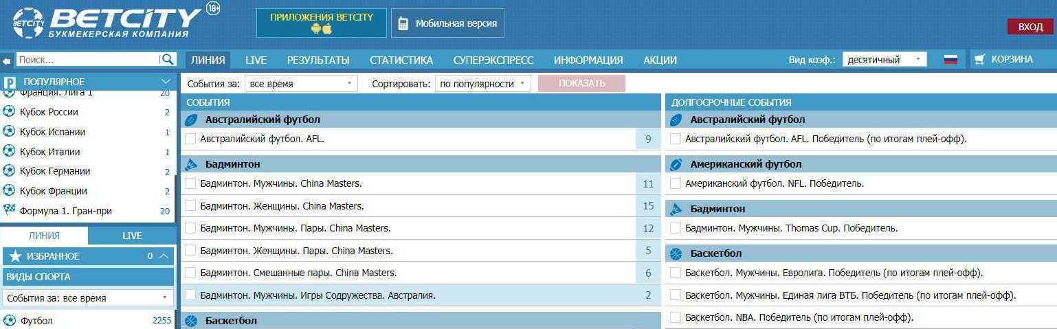Image resolution: width=1057 pixels, height=329 pixels.
Task: Click the ПОКАЗАТЬ button
Action: pos(582,84)
